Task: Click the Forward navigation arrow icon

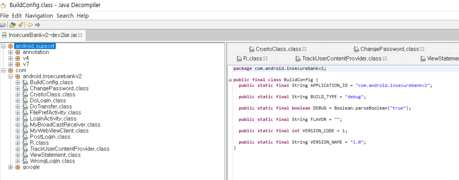Action: click(x=37, y=25)
